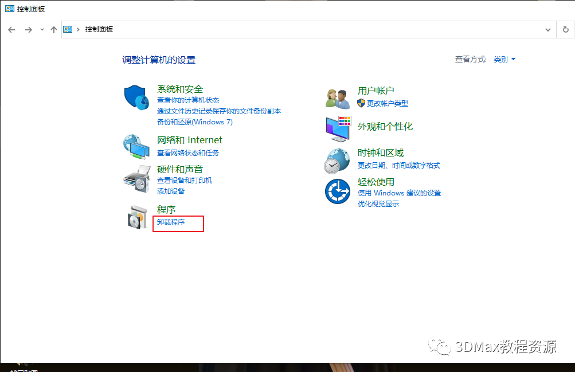Click 优化视觉显示 link
575x372 pixels.
point(378,204)
